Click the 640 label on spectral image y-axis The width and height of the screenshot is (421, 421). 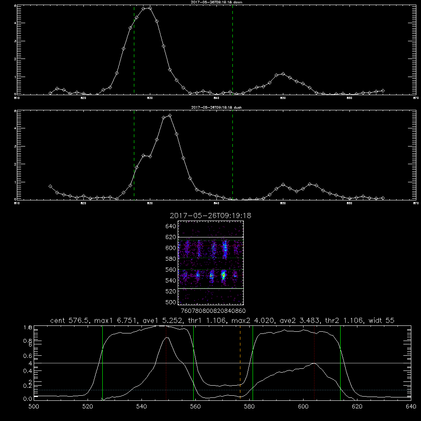pyautogui.click(x=171, y=226)
